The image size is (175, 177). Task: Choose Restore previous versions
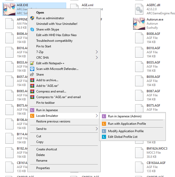[53, 121]
